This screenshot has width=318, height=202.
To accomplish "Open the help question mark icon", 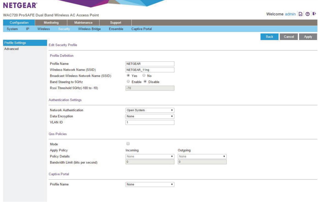I will [308, 14].
